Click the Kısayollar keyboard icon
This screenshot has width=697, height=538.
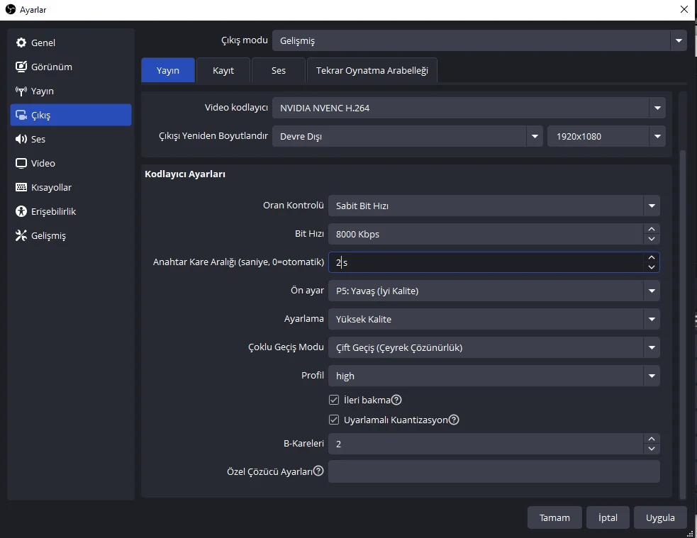[21, 187]
